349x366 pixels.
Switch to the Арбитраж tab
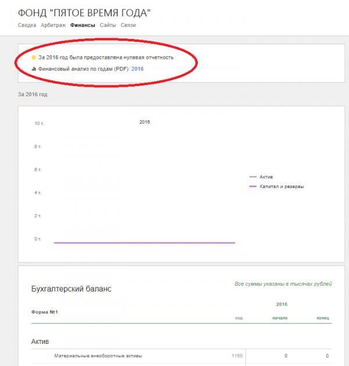pos(54,25)
